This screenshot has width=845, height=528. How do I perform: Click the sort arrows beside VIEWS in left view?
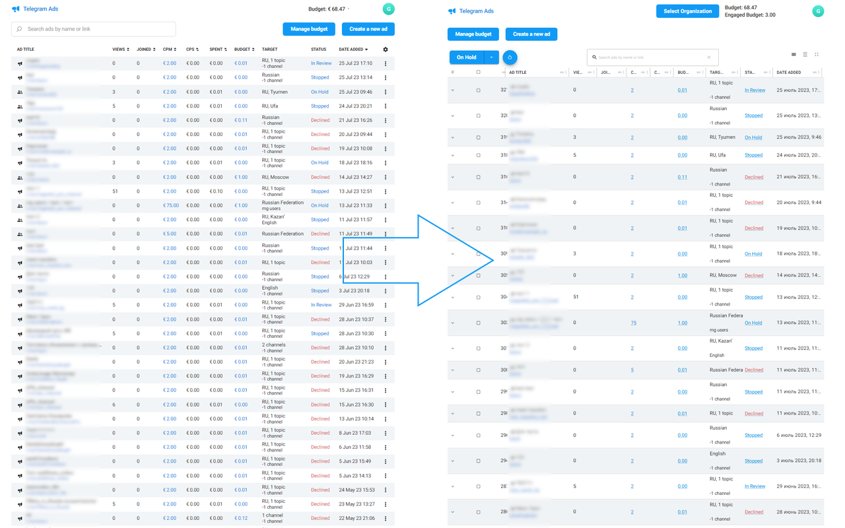click(129, 49)
